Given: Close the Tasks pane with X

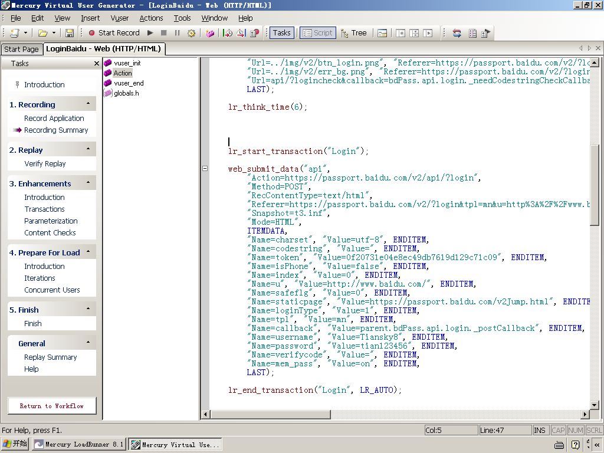Looking at the screenshot, I should (x=97, y=64).
